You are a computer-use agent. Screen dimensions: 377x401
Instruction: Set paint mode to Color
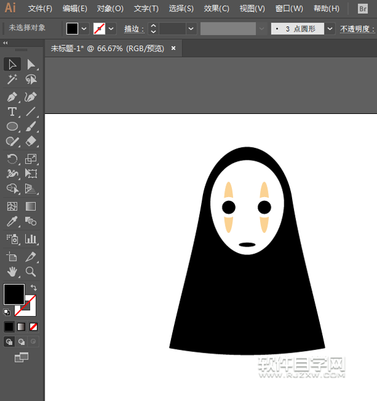(9, 327)
